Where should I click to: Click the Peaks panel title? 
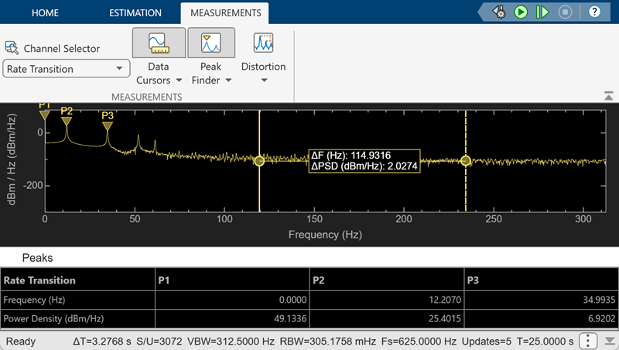click(37, 258)
